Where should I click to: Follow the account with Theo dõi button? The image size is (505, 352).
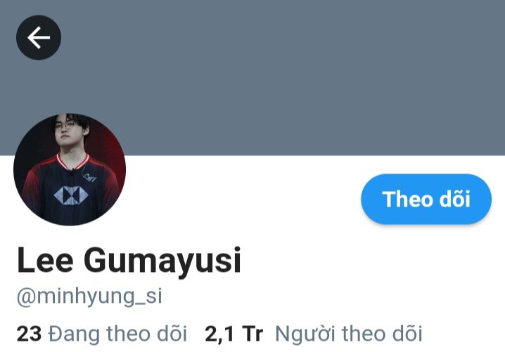[x=426, y=199]
